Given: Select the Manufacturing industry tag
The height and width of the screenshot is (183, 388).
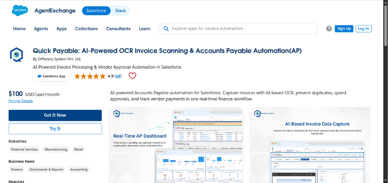Looking at the screenshot, I should click(56, 149).
